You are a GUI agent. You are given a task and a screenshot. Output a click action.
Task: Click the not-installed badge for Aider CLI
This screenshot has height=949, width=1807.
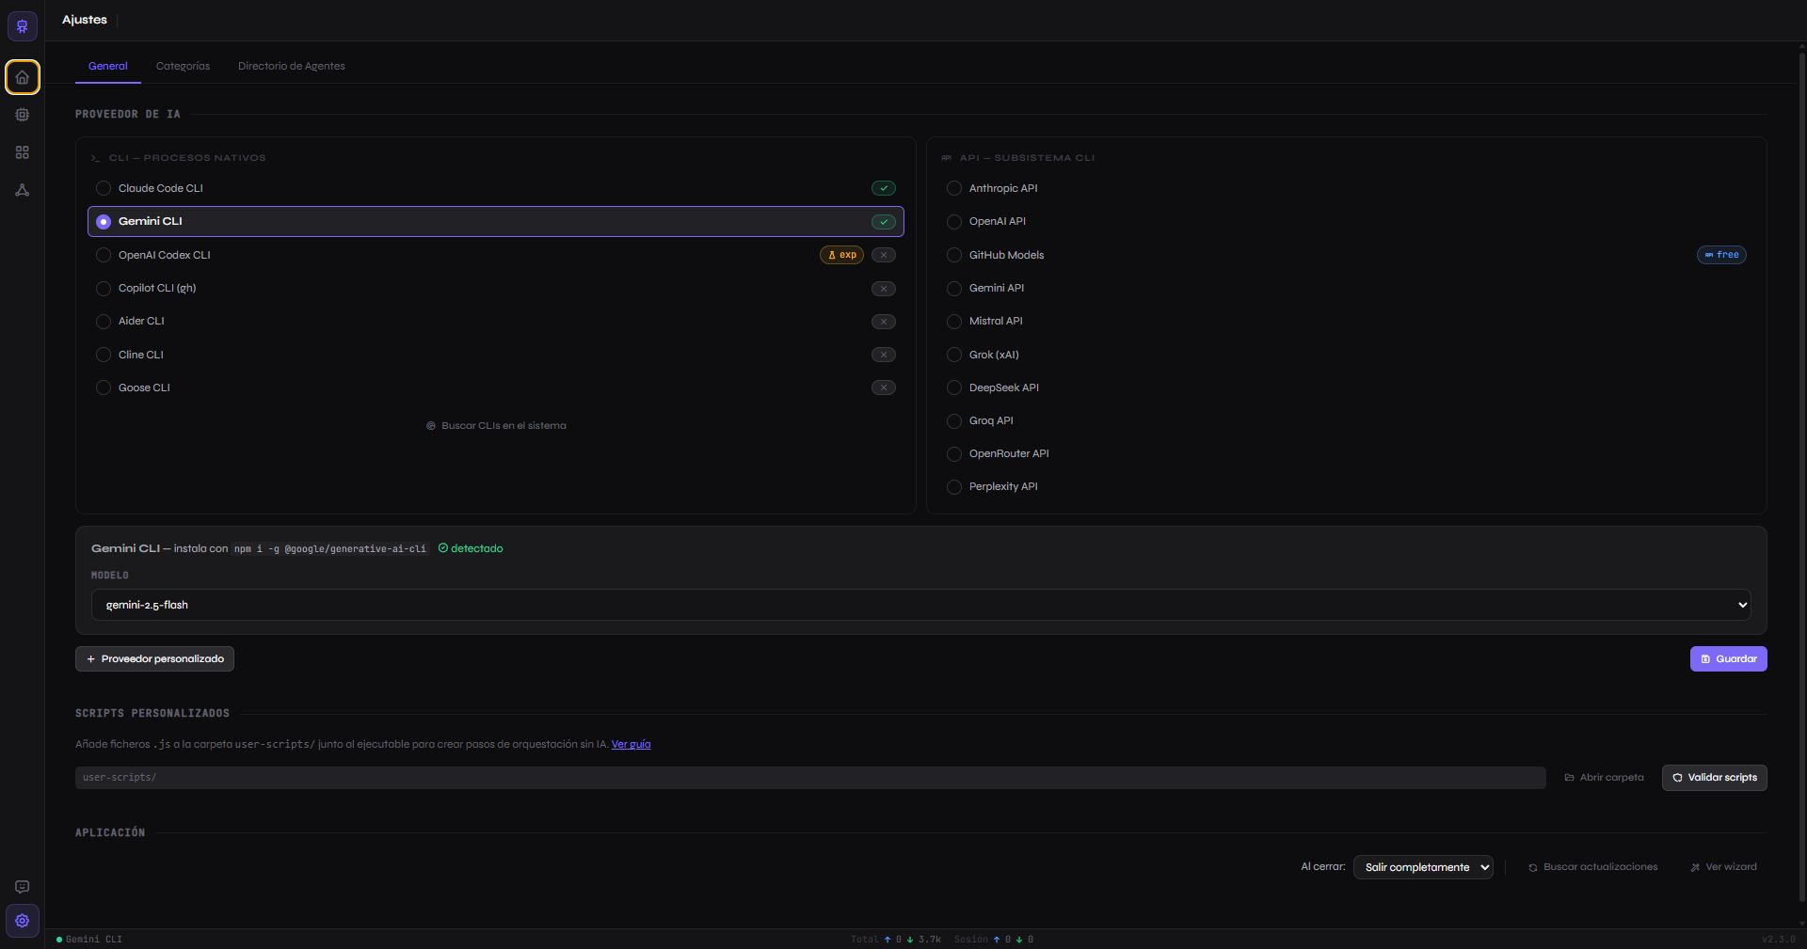tap(883, 322)
